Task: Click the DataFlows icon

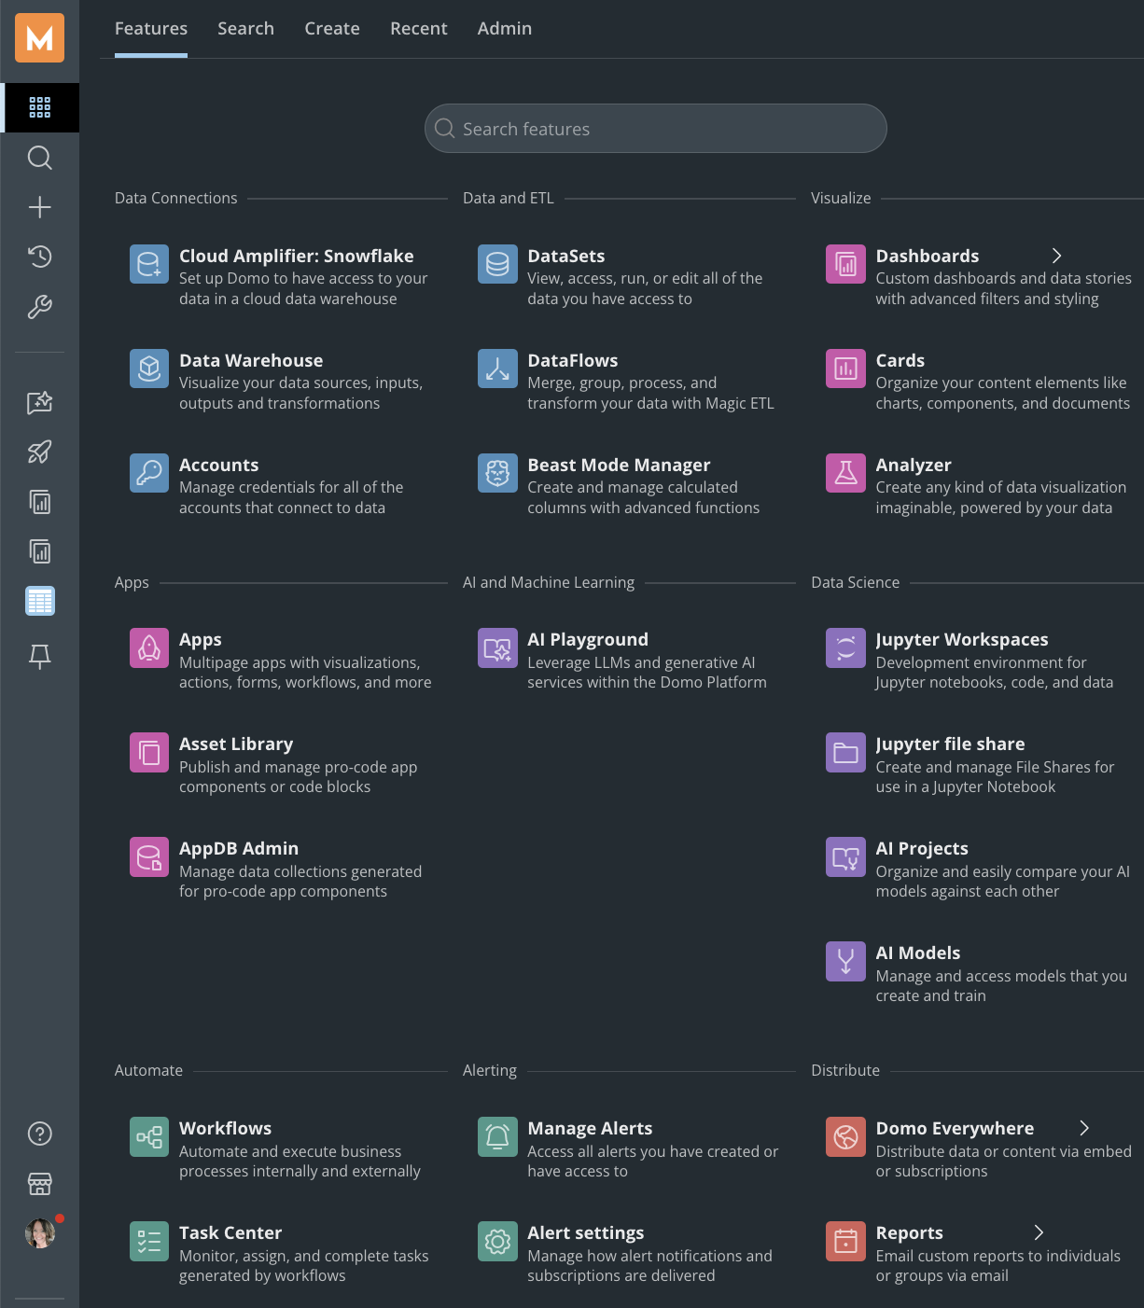Action: pyautogui.click(x=497, y=369)
